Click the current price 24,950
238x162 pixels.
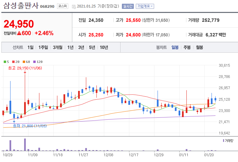19,24
